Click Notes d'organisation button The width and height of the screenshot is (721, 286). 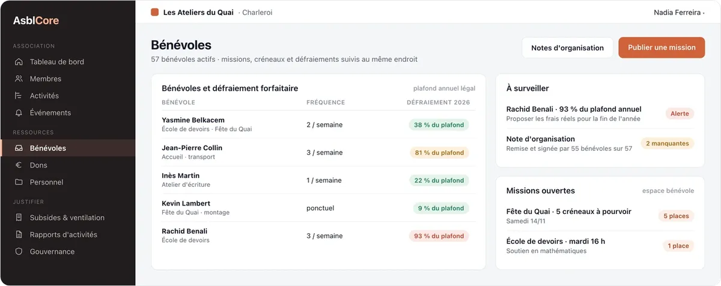(x=568, y=47)
